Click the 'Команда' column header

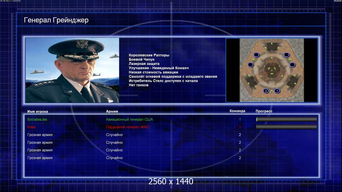pyautogui.click(x=237, y=111)
